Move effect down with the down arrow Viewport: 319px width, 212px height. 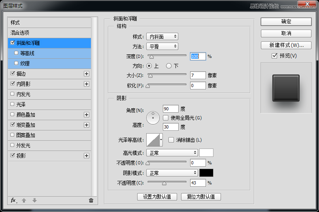click(34, 201)
